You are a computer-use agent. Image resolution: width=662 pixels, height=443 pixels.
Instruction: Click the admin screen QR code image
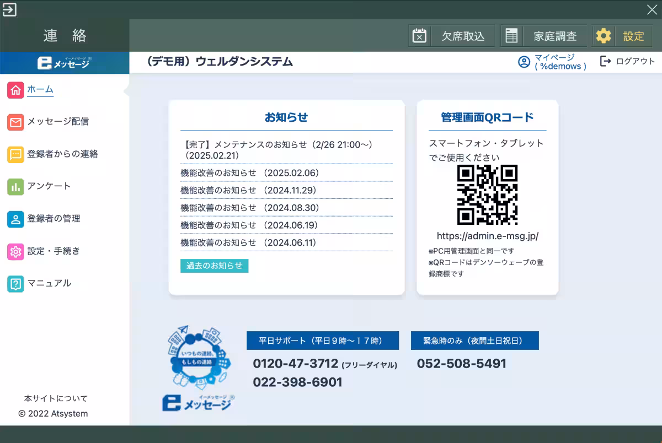[x=487, y=195]
